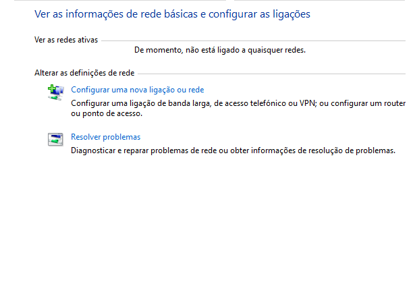Click the green plus on the network icon

click(x=51, y=88)
